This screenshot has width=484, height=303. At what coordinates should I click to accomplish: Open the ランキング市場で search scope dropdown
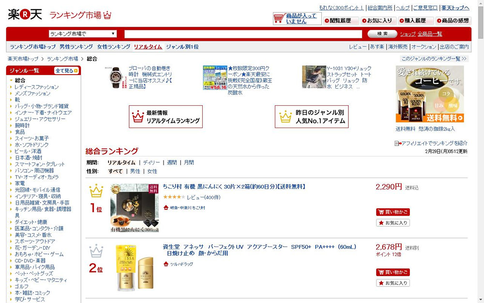[x=82, y=34]
